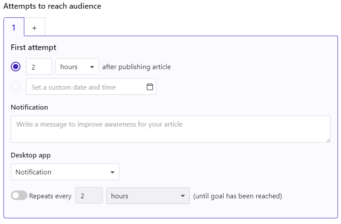This screenshot has height=224, width=341.
Task: Add a new attempt with plus tab
Action: pos(34,27)
